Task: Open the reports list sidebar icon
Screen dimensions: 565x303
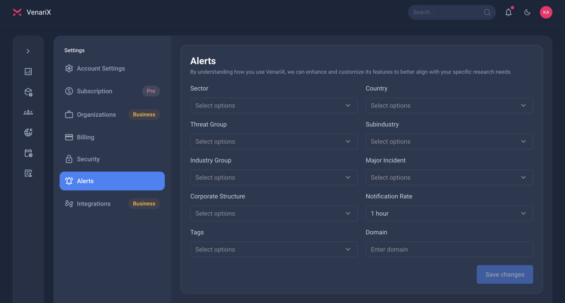Action: tap(28, 174)
